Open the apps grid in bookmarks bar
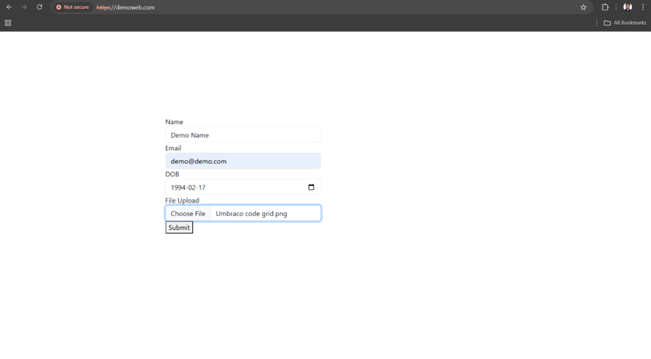 point(8,23)
